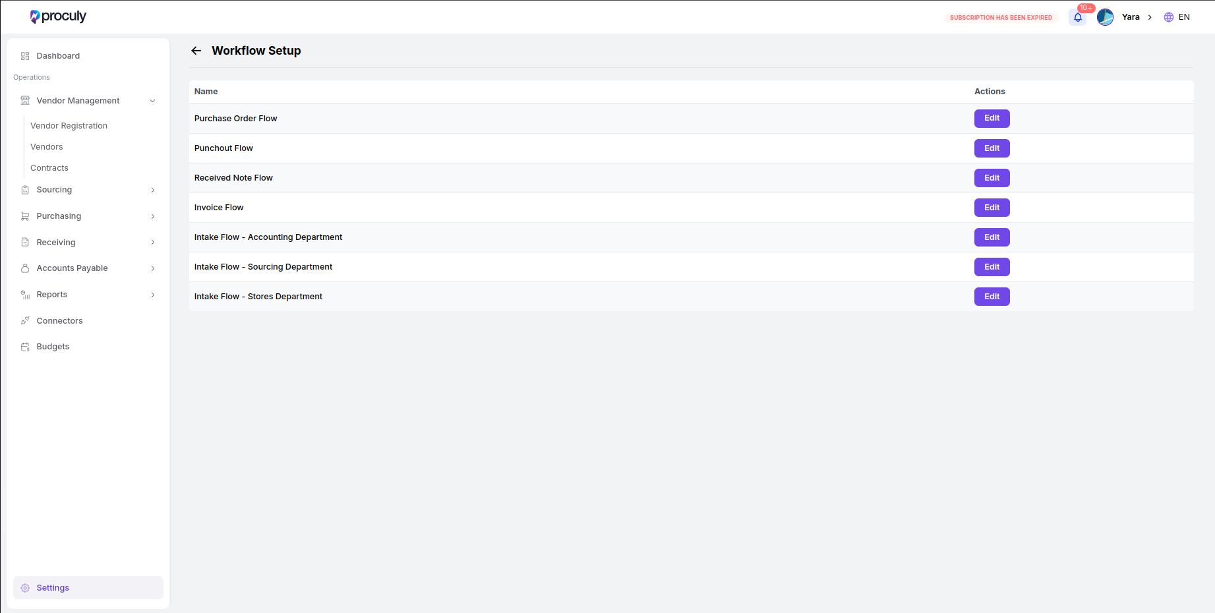
Task: Click the globe language icon
Action: coord(1169,17)
